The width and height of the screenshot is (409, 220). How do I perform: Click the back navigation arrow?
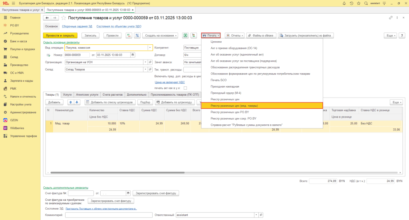pyautogui.click(x=47, y=18)
